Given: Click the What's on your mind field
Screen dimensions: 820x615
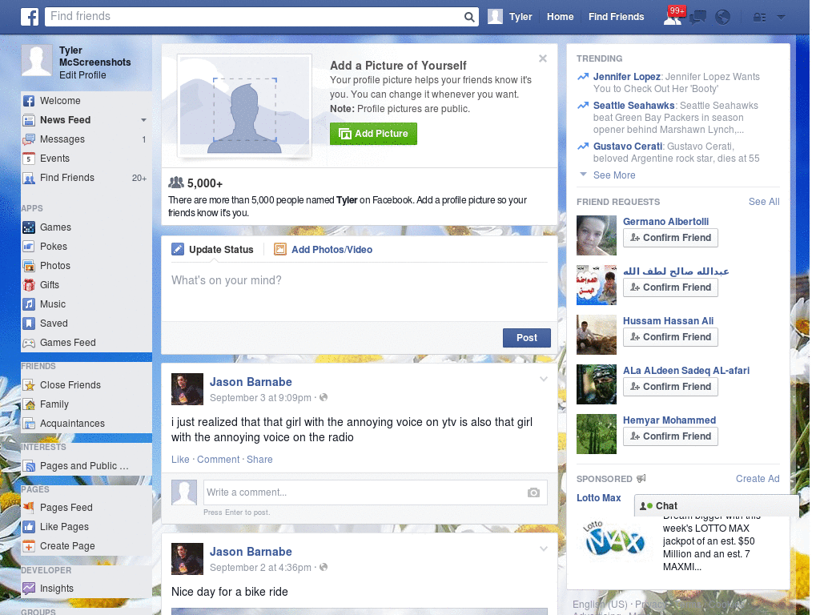Looking at the screenshot, I should [x=360, y=293].
